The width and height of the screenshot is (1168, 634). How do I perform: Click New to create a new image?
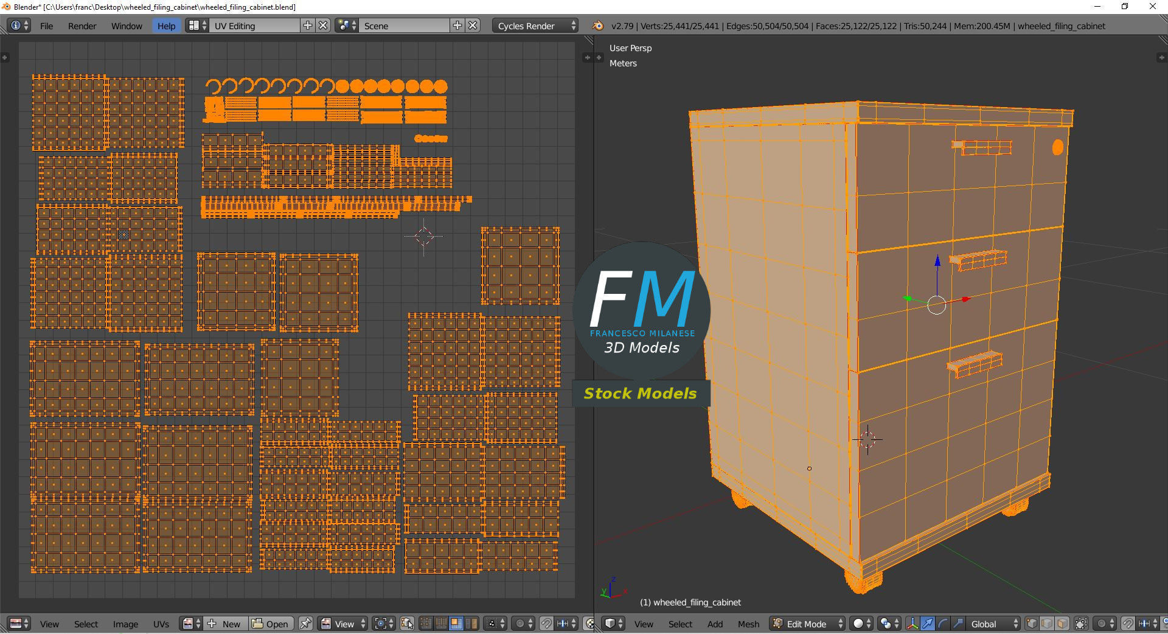[x=226, y=624]
